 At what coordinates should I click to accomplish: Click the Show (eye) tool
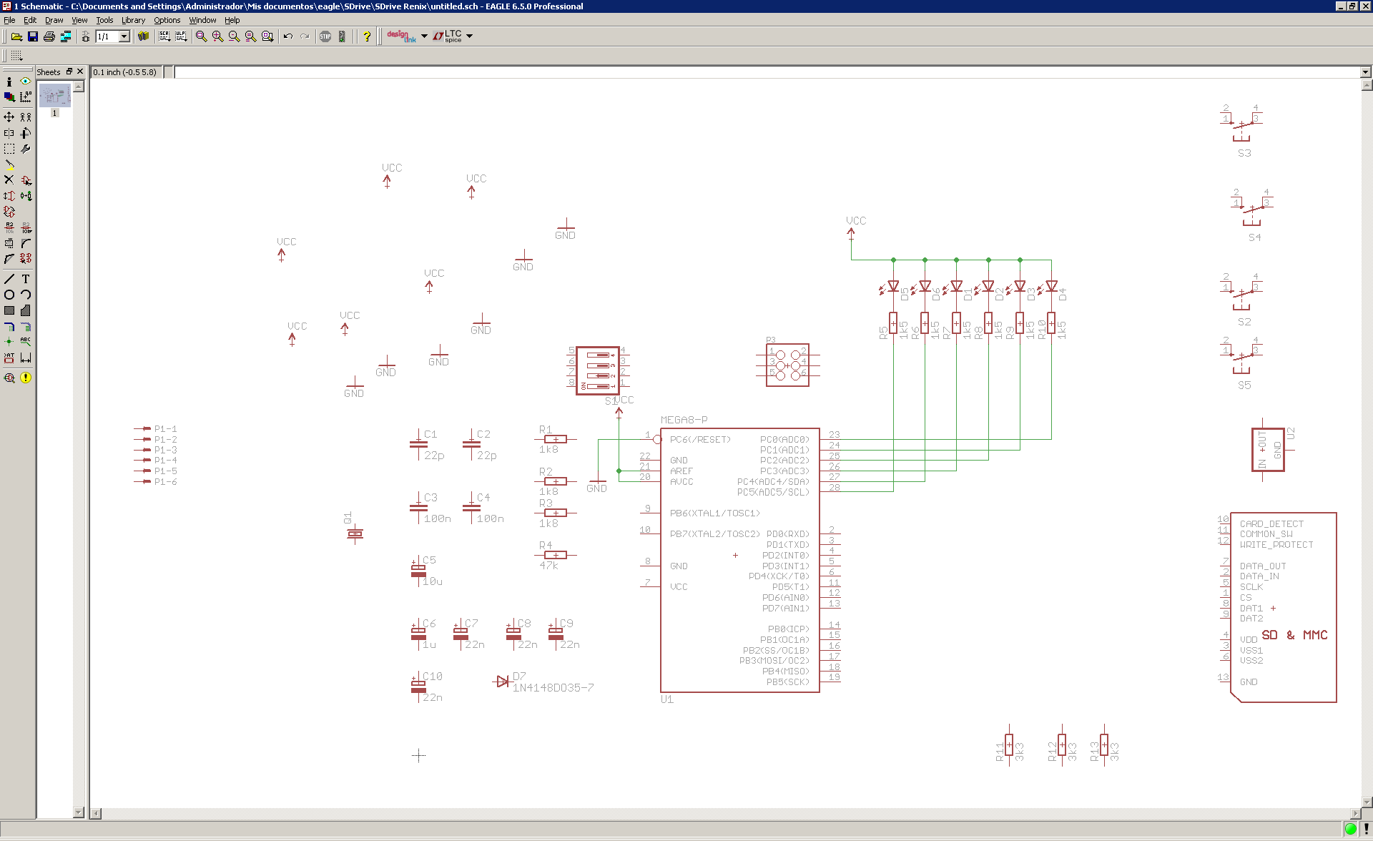point(26,82)
